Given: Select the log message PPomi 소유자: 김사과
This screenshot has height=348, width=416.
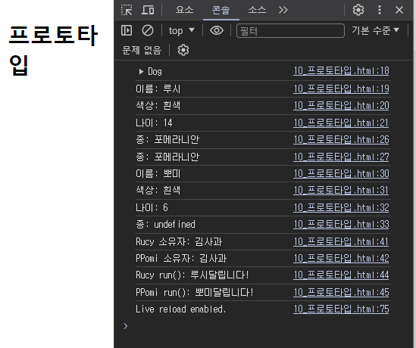Looking at the screenshot, I should click(x=181, y=259).
